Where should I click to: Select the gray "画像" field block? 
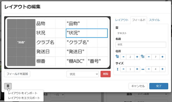[21, 43]
